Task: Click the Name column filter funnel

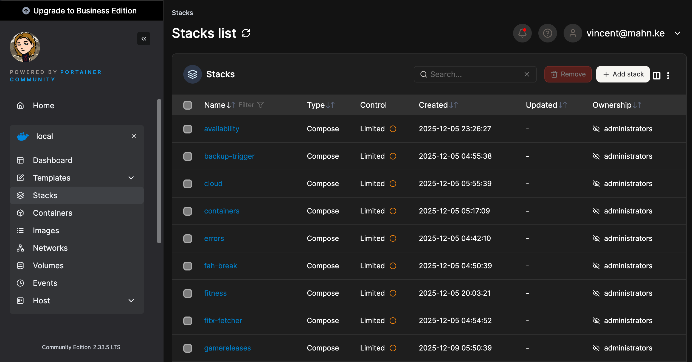Action: (260, 105)
